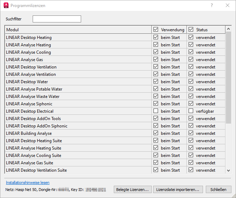
Task: Select the LINEAR Analyse Potable Water row
Action: (x=115, y=89)
